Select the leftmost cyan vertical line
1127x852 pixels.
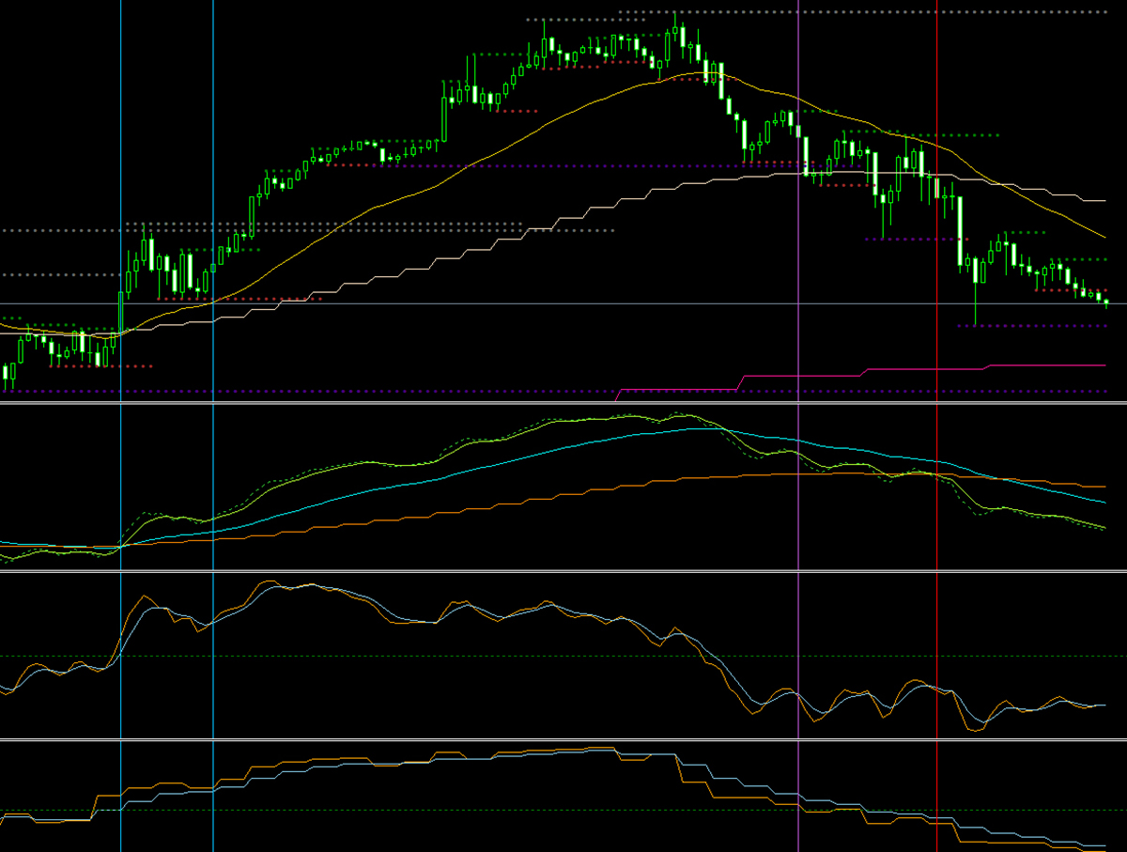(121, 426)
